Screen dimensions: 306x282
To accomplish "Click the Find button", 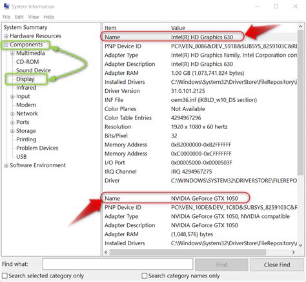I will pos(221,265).
